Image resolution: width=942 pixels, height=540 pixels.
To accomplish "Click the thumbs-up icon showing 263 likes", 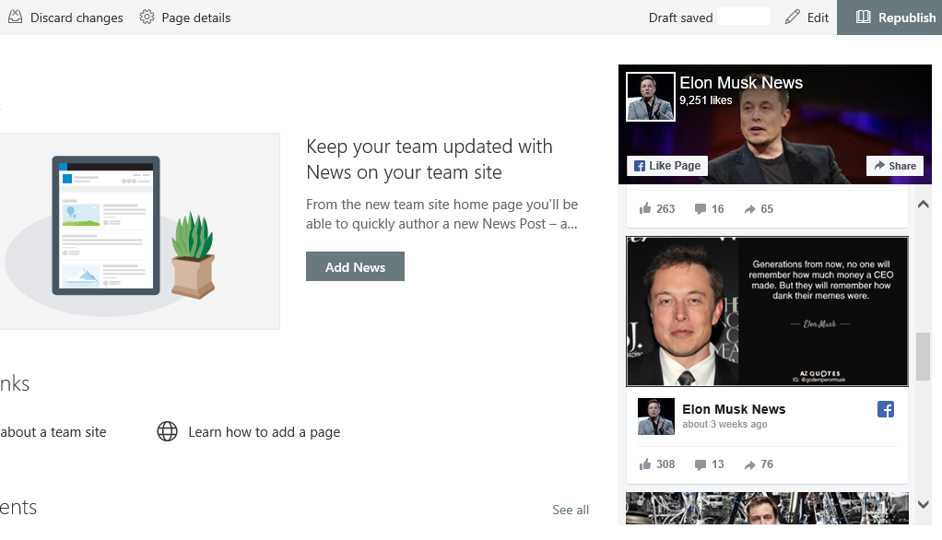I will pyautogui.click(x=645, y=208).
